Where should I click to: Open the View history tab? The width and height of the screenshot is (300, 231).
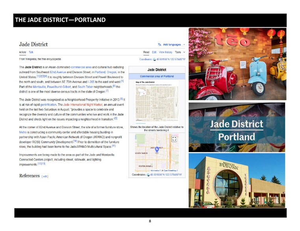point(166,52)
